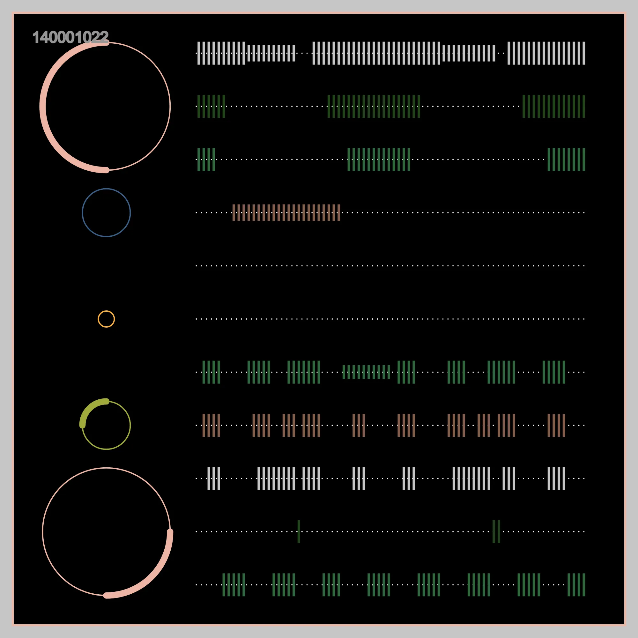Screen dimensions: 638x638
Task: Click inside the large top pink circle
Action: [106, 106]
